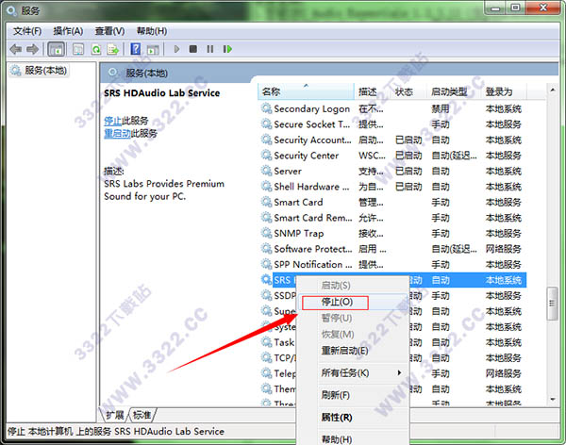Click the Start Service play icon
This screenshot has height=445, width=566.
click(x=176, y=49)
